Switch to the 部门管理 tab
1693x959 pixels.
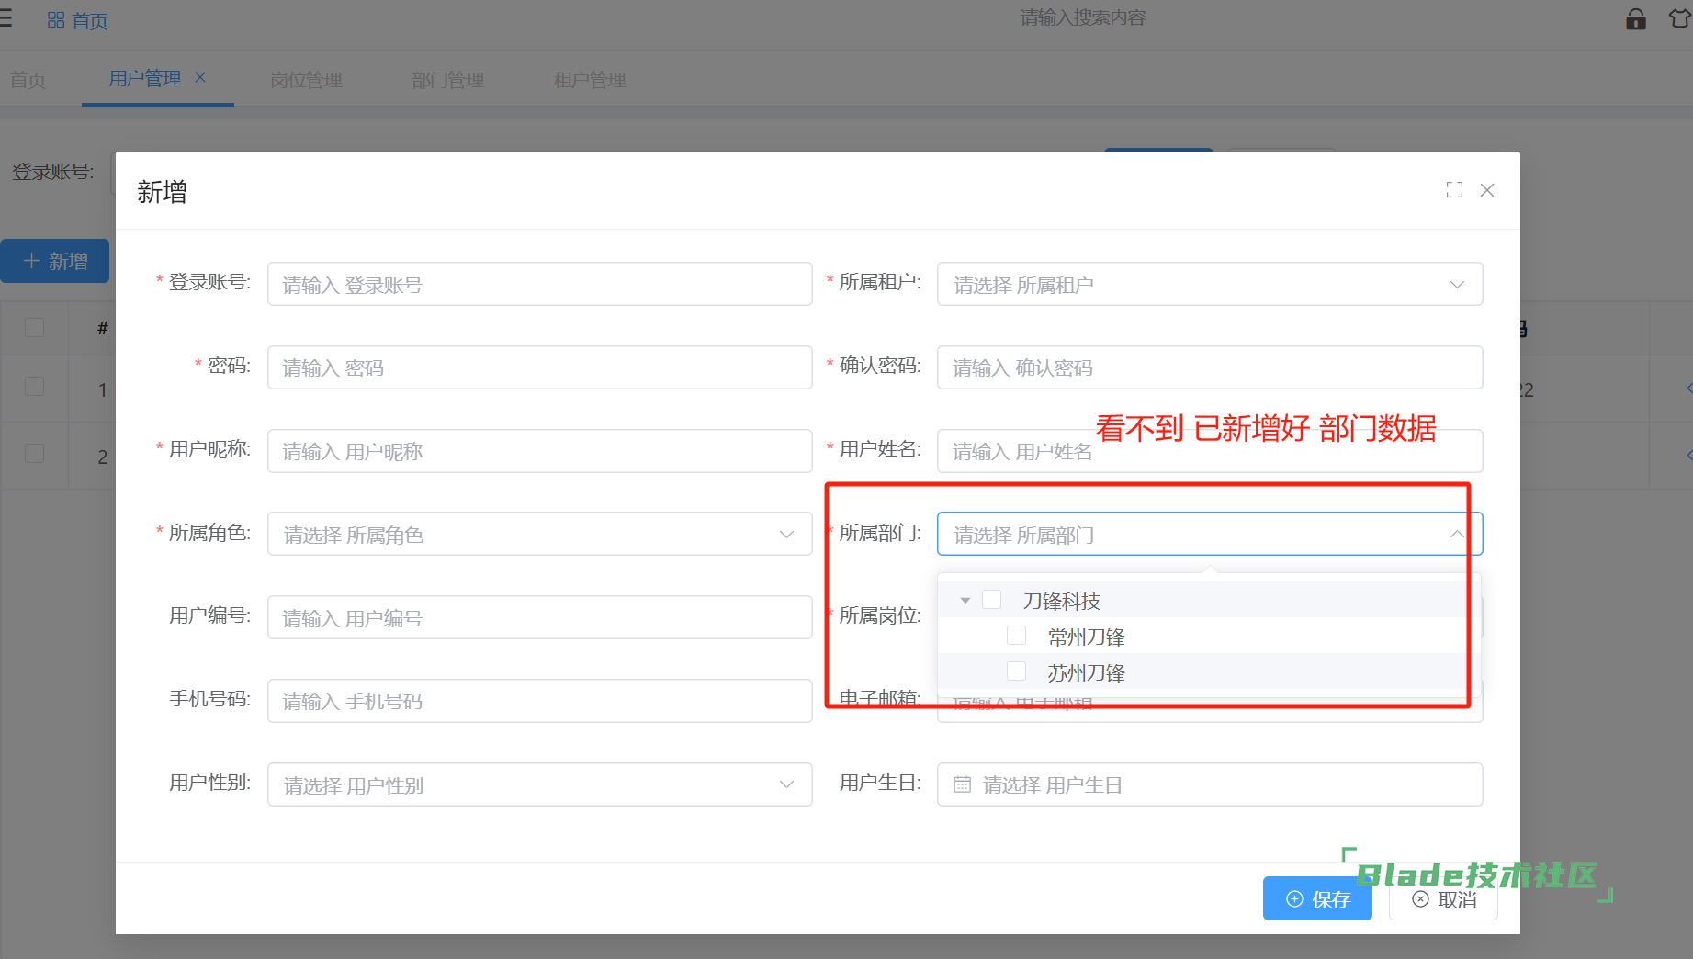pyautogui.click(x=448, y=80)
